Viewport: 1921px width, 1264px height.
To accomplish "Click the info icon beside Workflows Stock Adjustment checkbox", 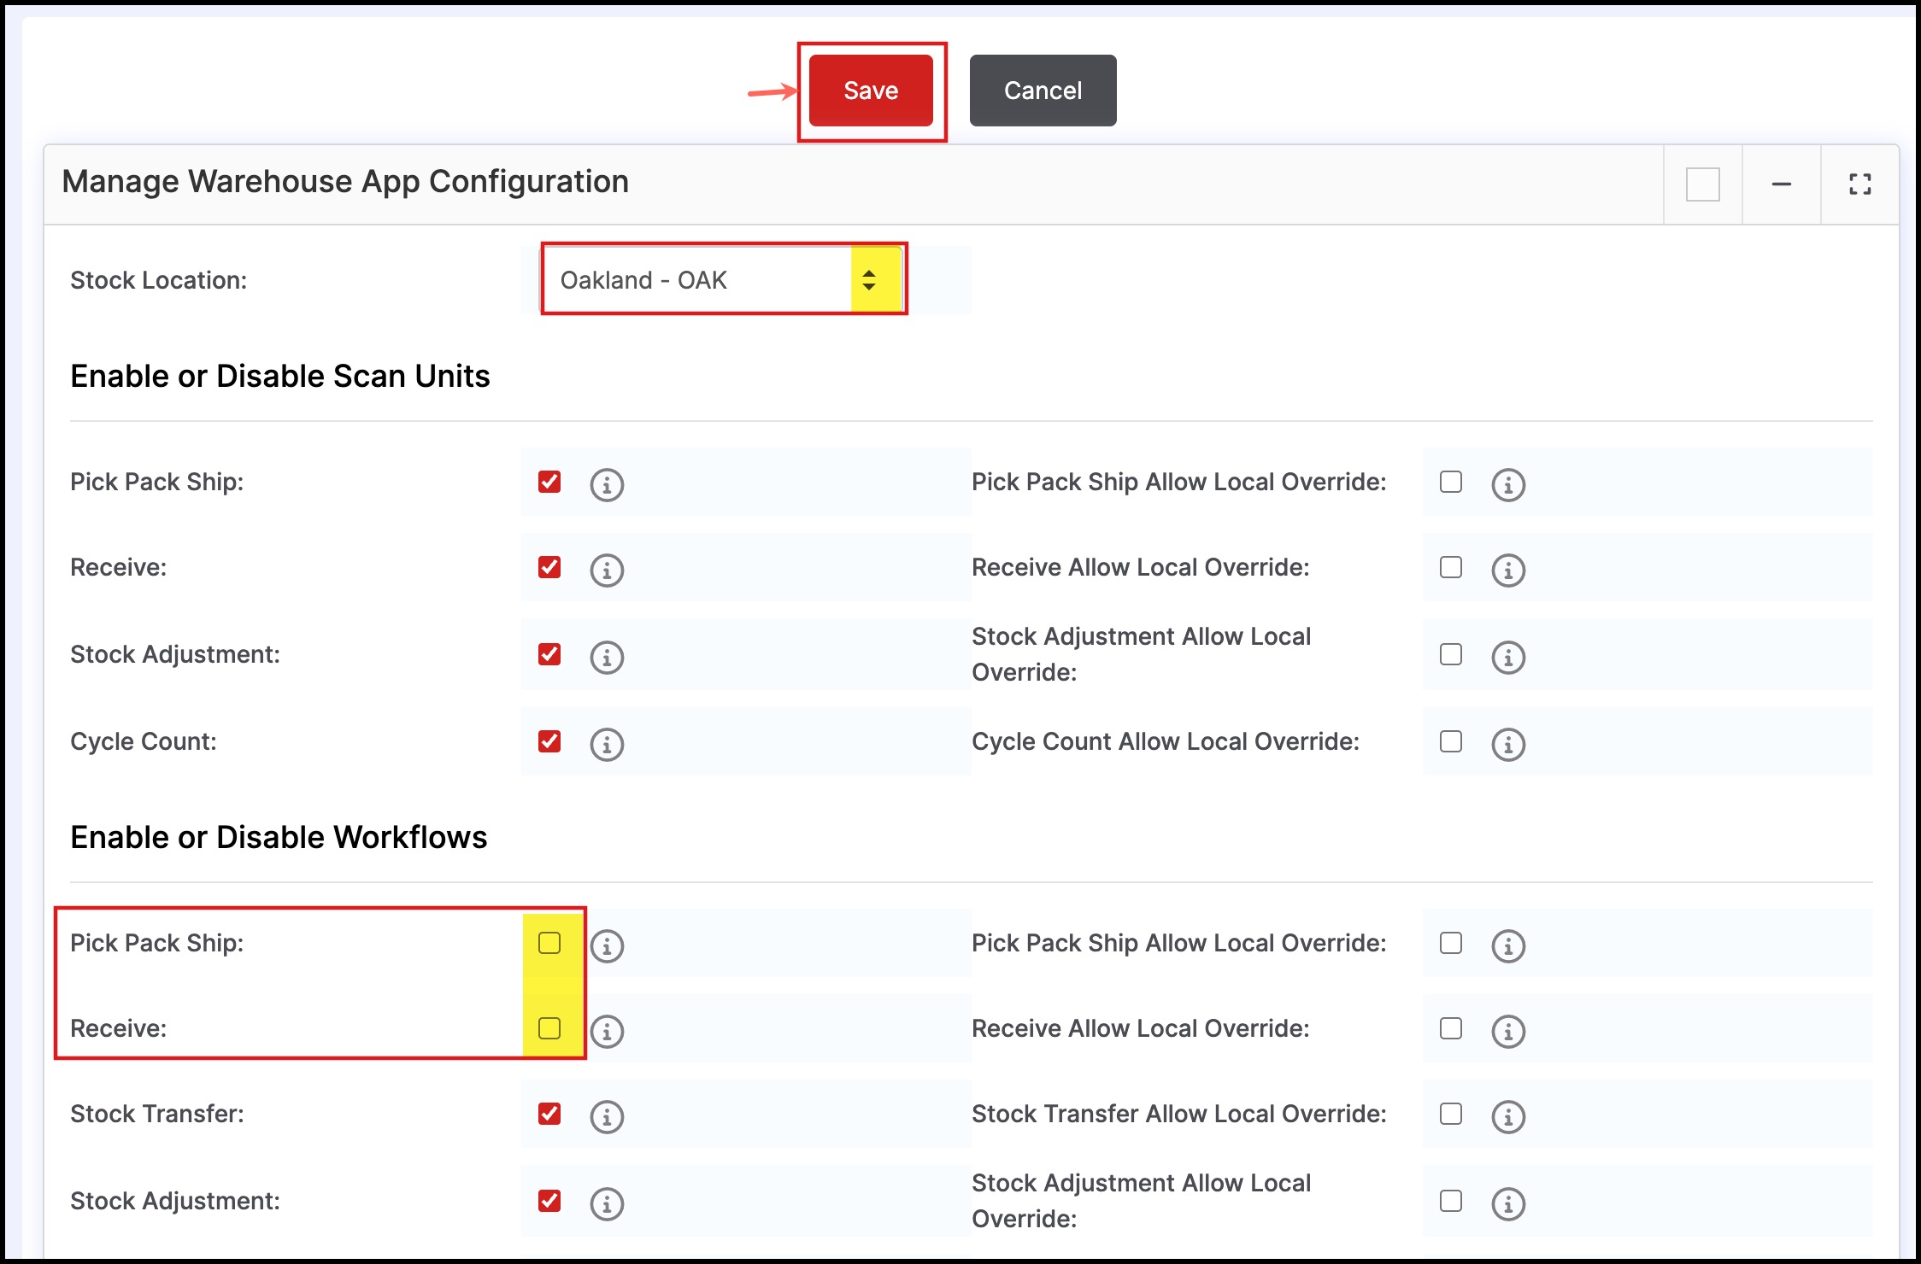I will tap(607, 1203).
